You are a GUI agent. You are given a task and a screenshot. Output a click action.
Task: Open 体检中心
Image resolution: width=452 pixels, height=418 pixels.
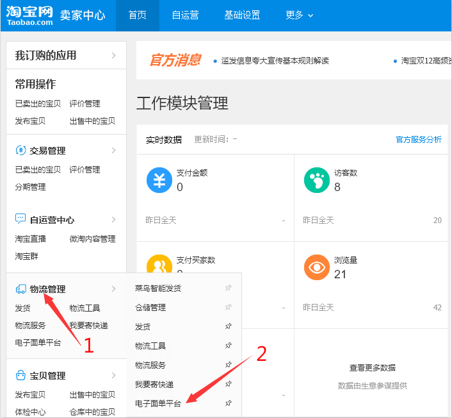(30, 412)
